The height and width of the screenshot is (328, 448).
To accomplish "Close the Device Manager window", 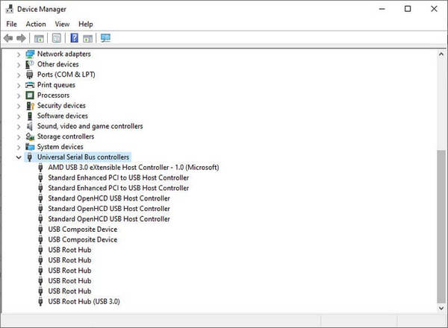I will pos(434,9).
